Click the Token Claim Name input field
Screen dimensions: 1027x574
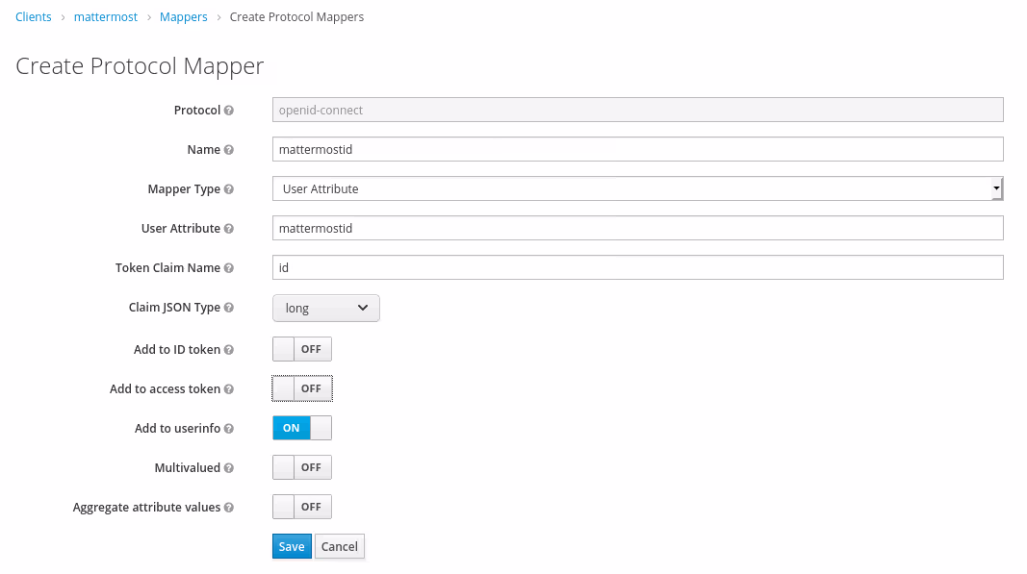click(x=637, y=268)
